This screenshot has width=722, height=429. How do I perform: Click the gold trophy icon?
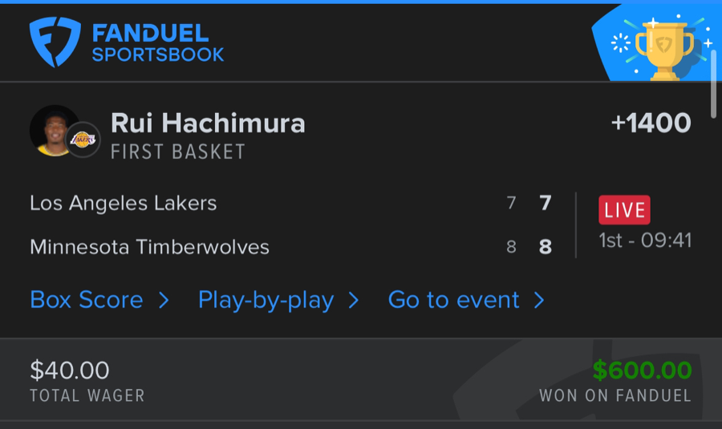[663, 48]
